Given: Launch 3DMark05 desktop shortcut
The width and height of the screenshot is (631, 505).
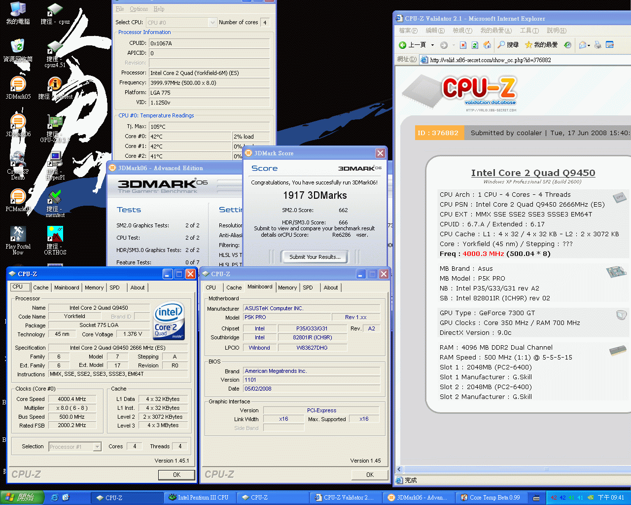Looking at the screenshot, I should point(18,88).
